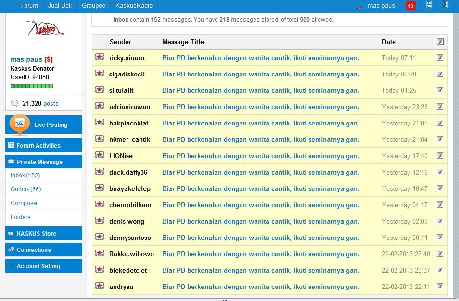Open KASKUS Store in sidebar

pyautogui.click(x=44, y=233)
